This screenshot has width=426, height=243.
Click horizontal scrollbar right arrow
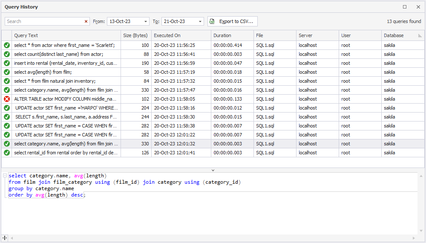click(414, 238)
